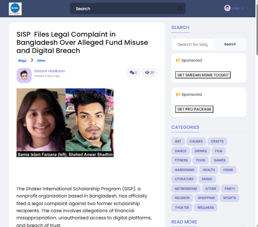This screenshot has height=227, width=258.
Task: Click the READ MORE sidebar heading
Action: click(184, 222)
